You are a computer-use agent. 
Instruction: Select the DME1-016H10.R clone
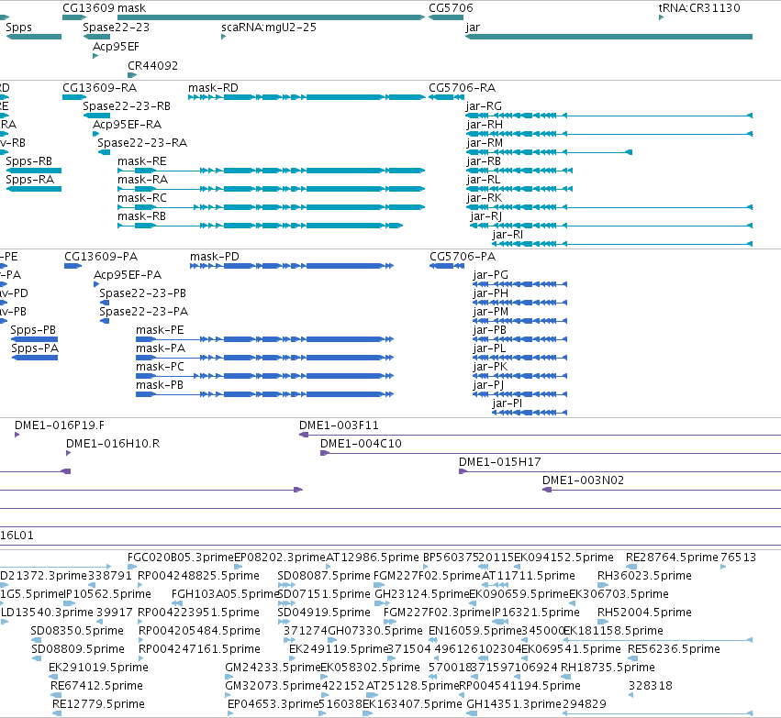click(x=68, y=453)
